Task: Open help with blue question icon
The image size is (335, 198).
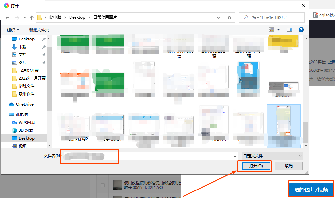Action: point(301,30)
